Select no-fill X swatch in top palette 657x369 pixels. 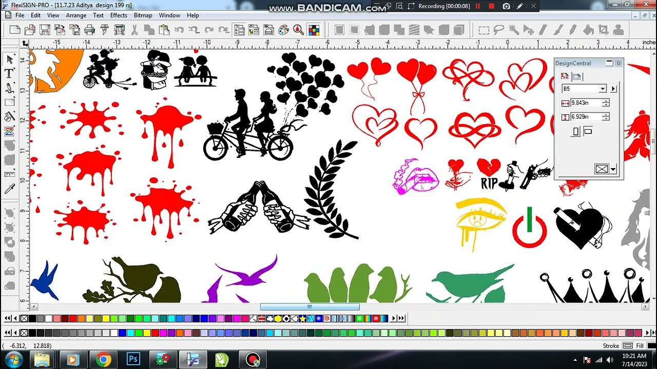(24, 318)
